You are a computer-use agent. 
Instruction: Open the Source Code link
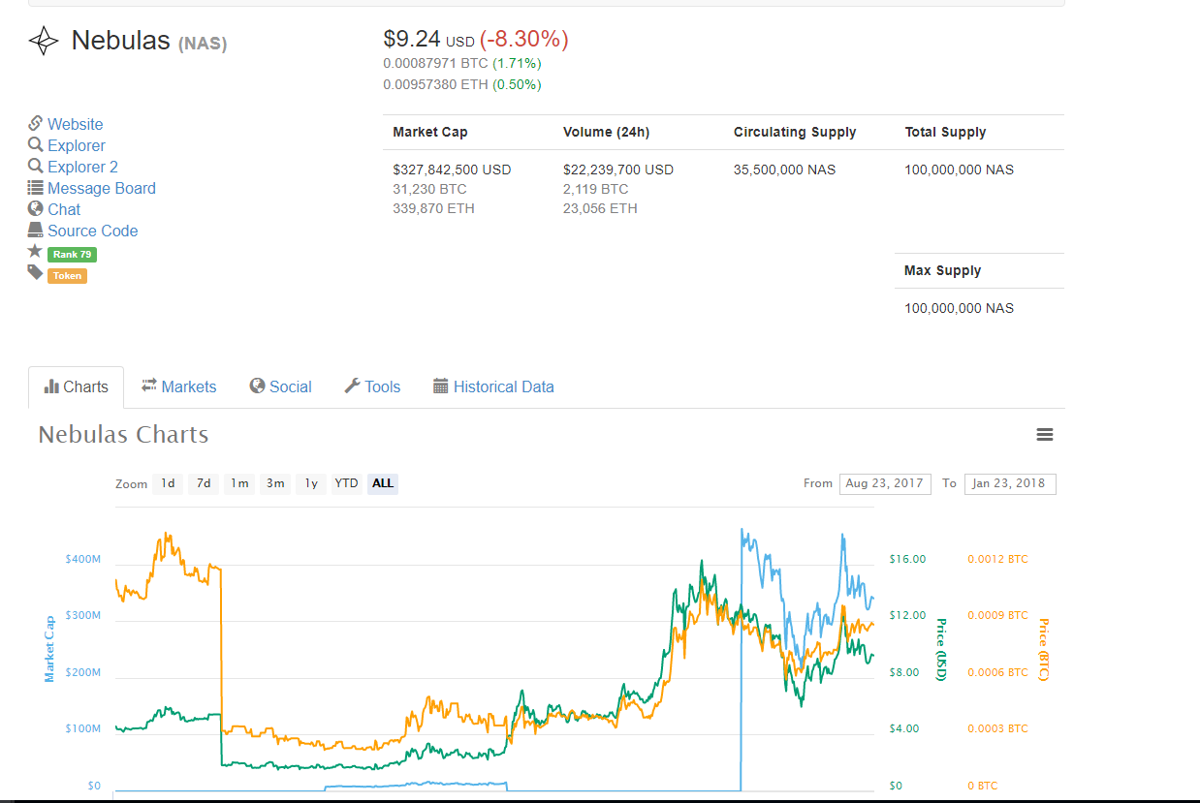click(93, 231)
